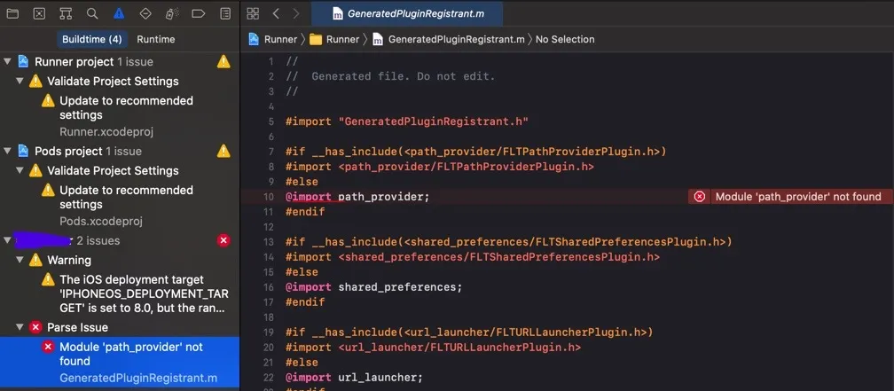This screenshot has width=894, height=391.
Task: Open the Find navigator magnifier icon
Action: 92,13
